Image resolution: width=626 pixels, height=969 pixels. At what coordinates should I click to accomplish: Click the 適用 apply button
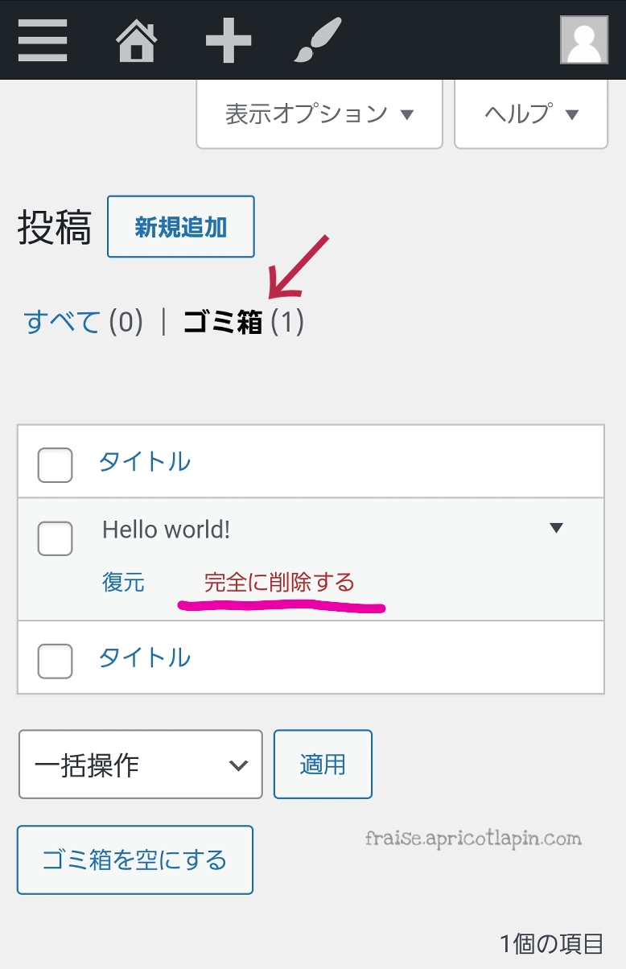pyautogui.click(x=323, y=764)
